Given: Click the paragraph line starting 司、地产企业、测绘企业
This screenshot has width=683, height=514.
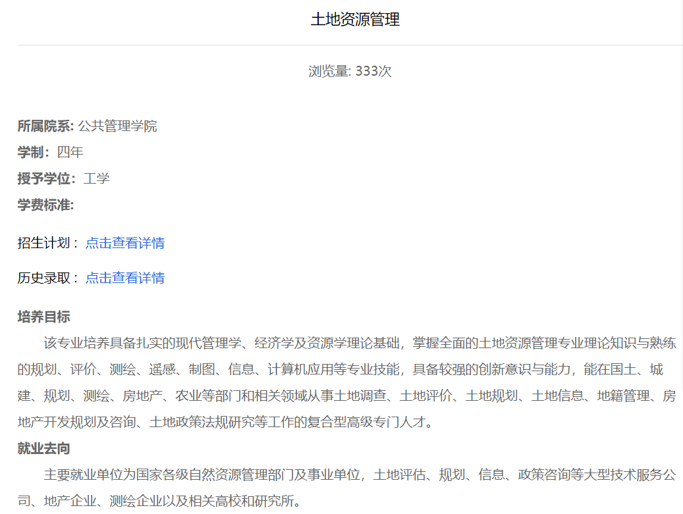Looking at the screenshot, I should pos(159,501).
